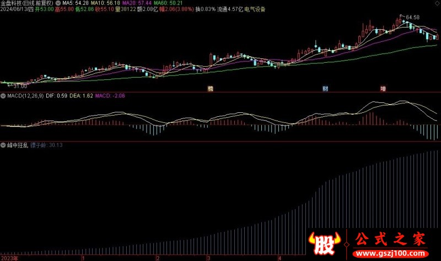Image resolution: width=441 pixels, height=261 pixels.
Task: Click the date 2024/06/13/四
Action: [x=17, y=9]
